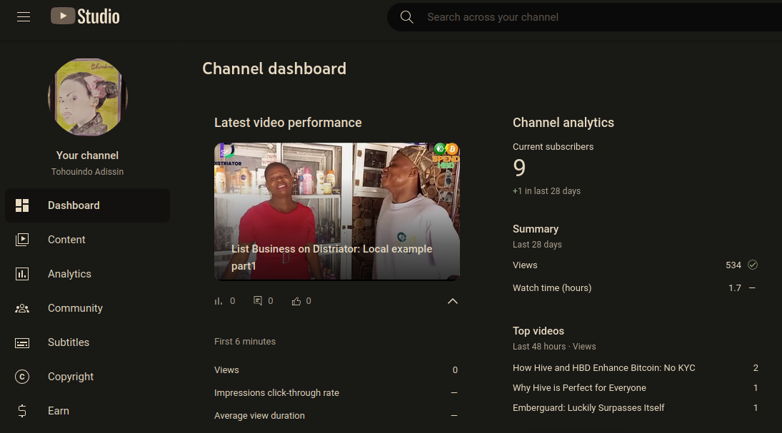The image size is (782, 433).
Task: Click the video comments icon
Action: point(257,301)
